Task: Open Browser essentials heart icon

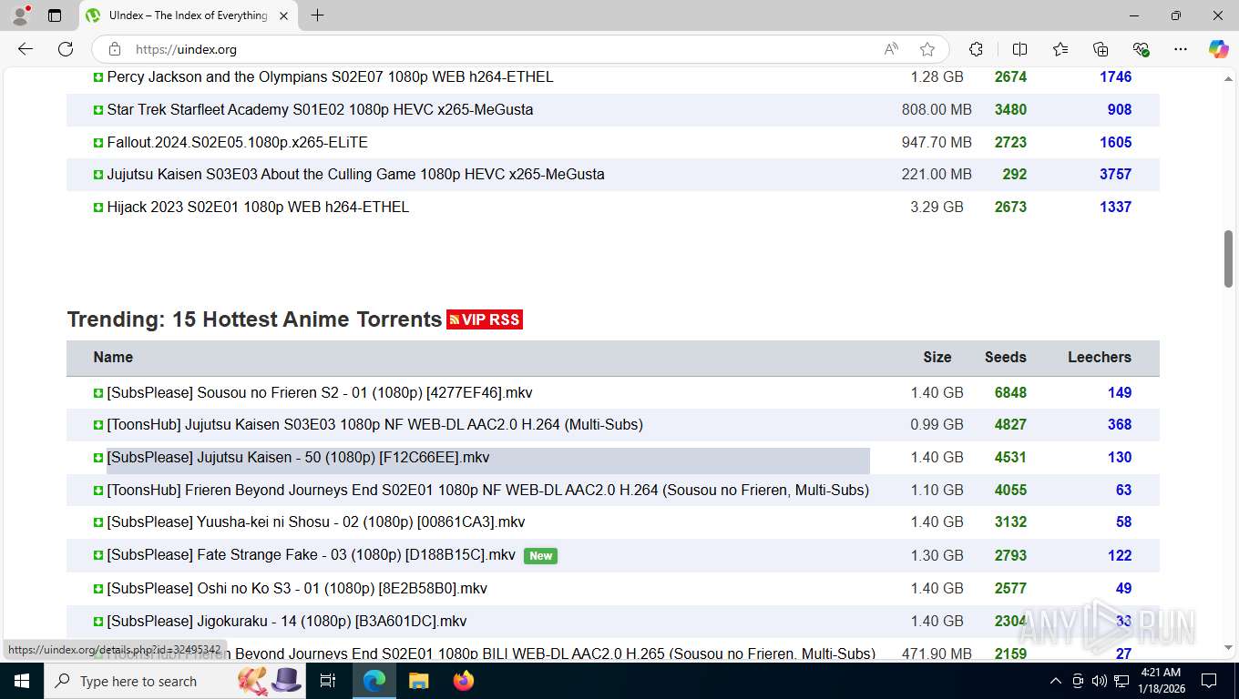Action: pos(1141,49)
